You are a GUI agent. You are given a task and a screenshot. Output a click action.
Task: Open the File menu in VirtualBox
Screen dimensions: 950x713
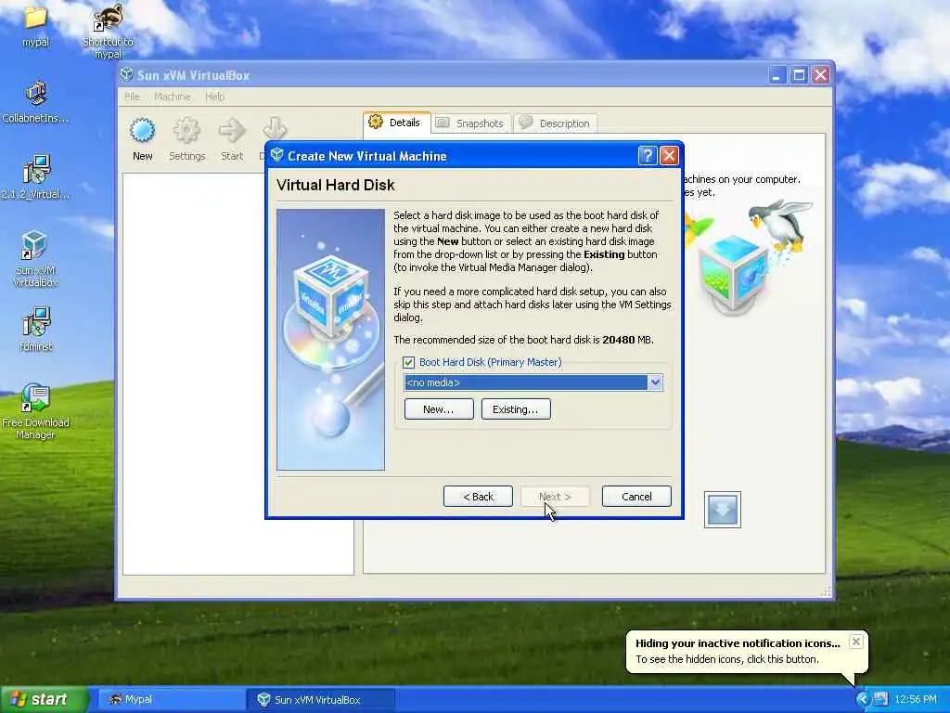[132, 97]
